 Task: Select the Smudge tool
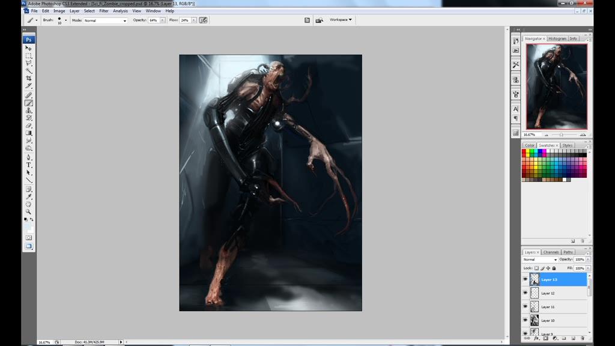click(x=28, y=141)
